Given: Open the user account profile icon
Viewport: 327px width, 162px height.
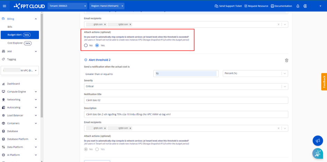Looking at the screenshot, I should [x=305, y=6].
